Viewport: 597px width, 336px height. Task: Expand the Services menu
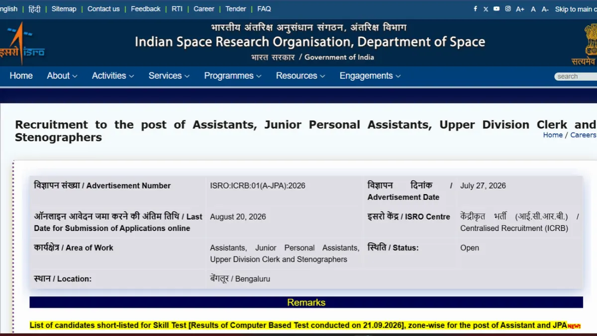[x=169, y=76]
